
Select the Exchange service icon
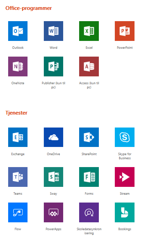[x=18, y=137]
